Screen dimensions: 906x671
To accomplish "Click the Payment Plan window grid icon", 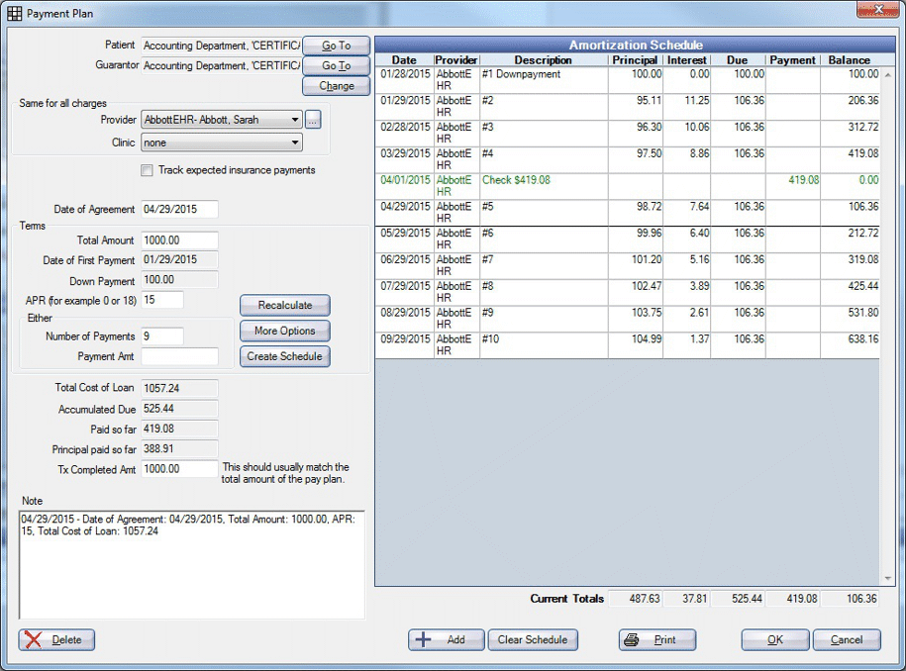I will 15,13.
